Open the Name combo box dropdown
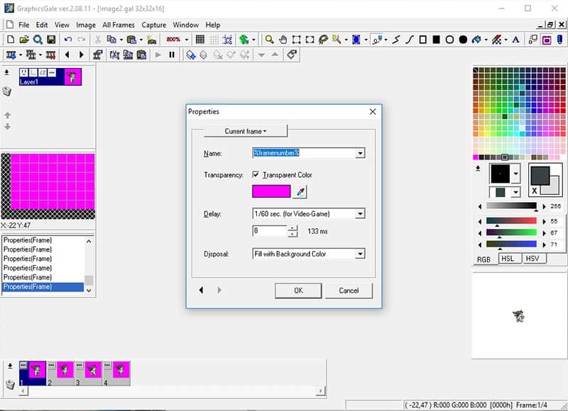This screenshot has height=411, width=568. pos(360,153)
